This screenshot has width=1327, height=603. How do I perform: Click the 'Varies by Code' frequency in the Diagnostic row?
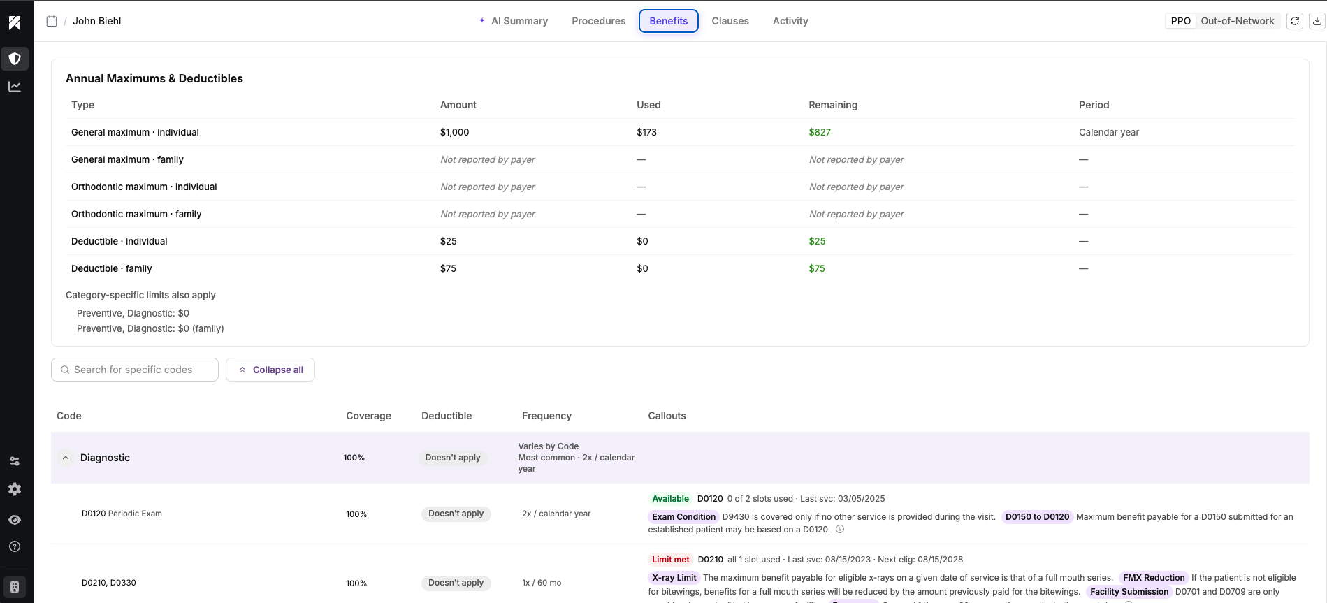[x=548, y=446]
